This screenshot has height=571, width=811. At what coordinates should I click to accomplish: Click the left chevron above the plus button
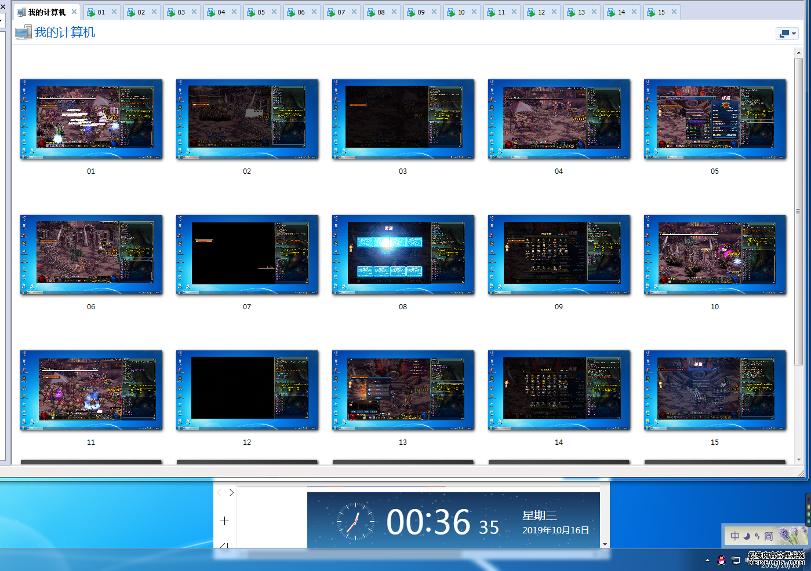(219, 492)
